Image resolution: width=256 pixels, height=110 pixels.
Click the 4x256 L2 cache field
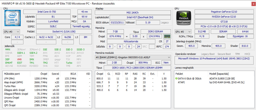pos(67,37)
